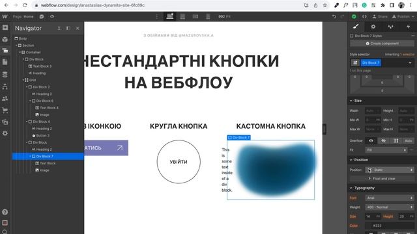The width and height of the screenshot is (417, 234).
Task: Set overflow to hidden
Action: coord(383,140)
